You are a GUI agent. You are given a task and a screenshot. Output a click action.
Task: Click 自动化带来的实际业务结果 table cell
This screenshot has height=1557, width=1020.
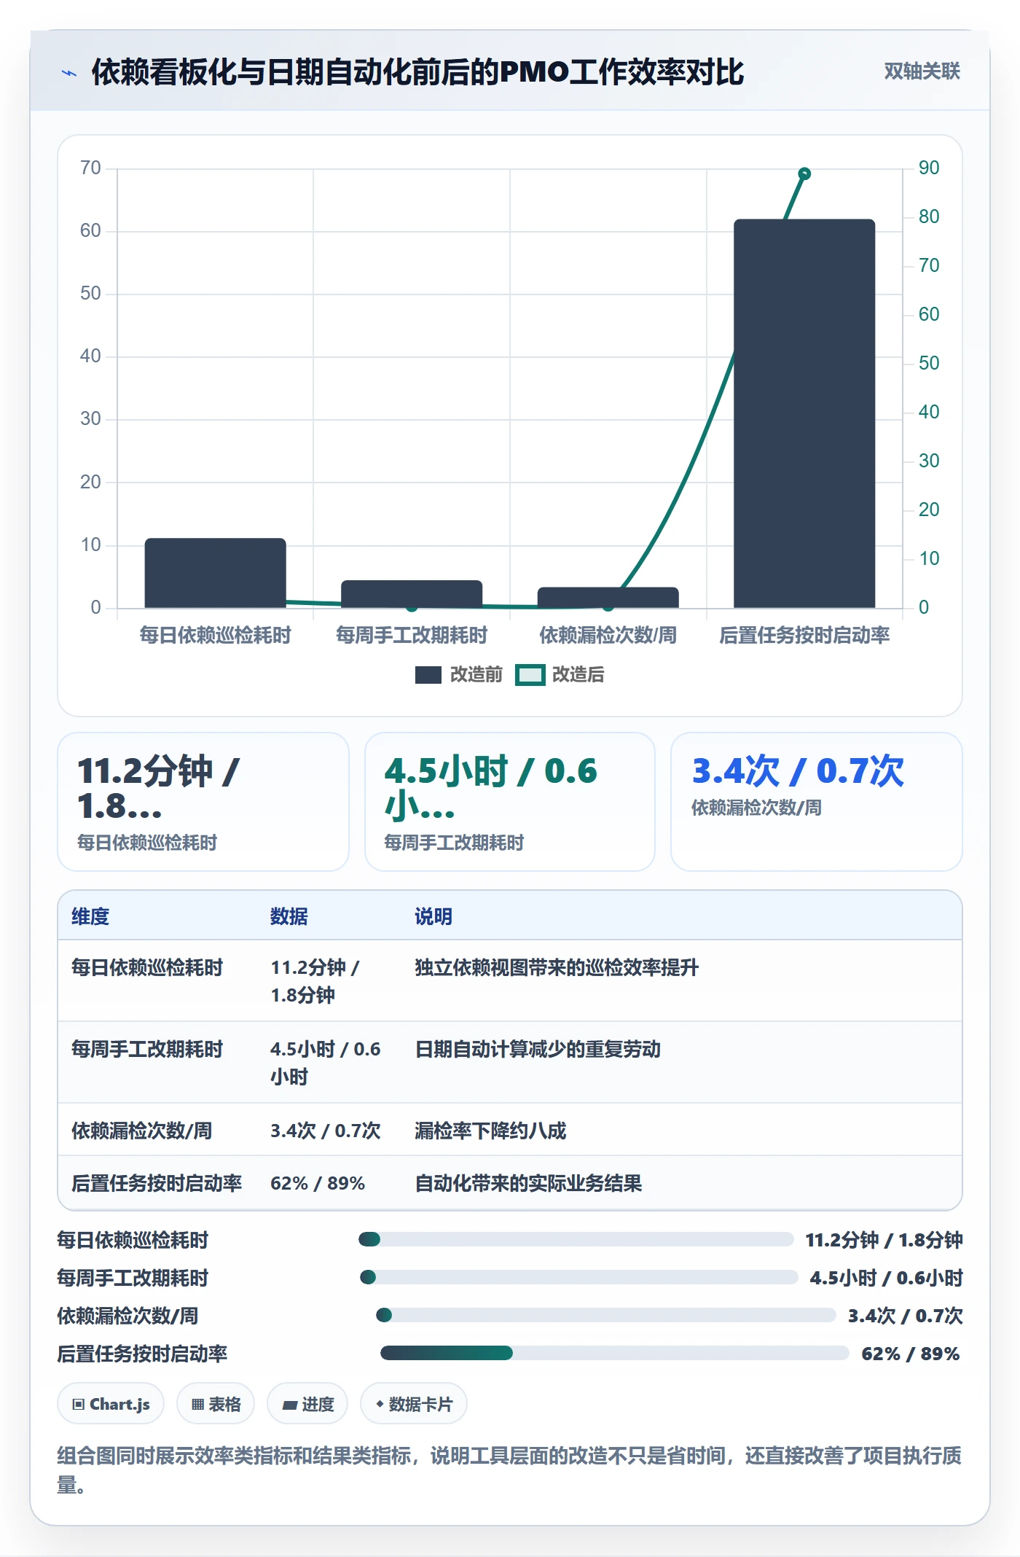tap(528, 1183)
